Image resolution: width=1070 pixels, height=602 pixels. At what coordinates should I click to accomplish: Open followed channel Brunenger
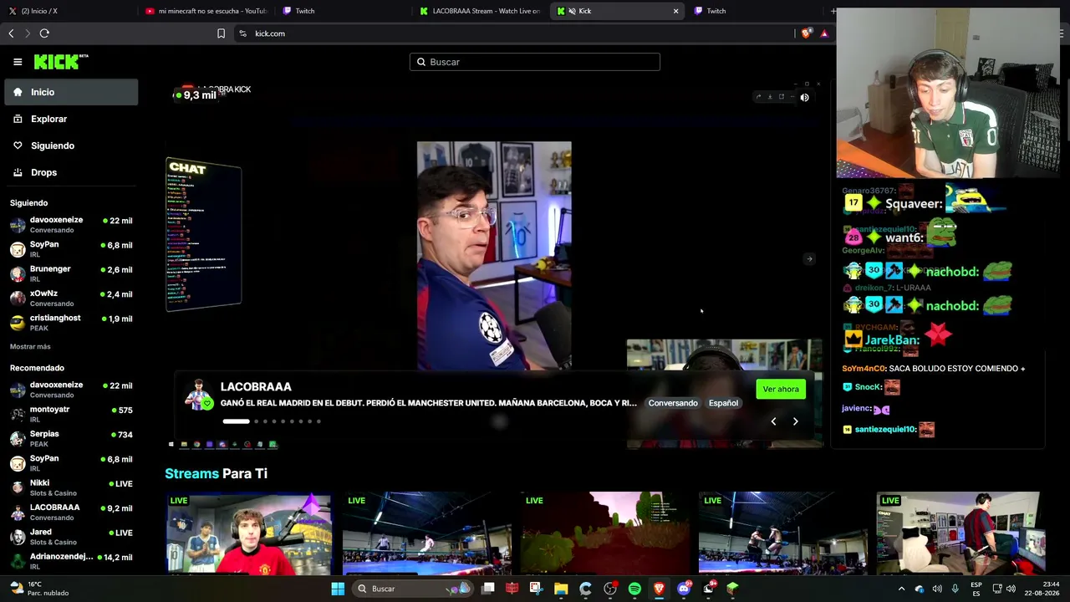coord(71,273)
